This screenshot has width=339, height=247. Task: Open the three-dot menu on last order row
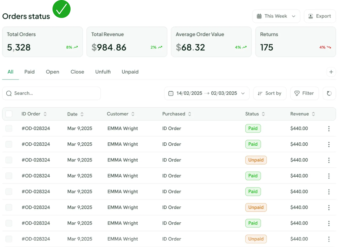[329, 239]
